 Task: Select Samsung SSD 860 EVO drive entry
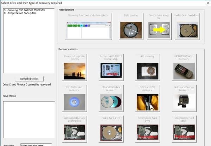(x=24, y=10)
